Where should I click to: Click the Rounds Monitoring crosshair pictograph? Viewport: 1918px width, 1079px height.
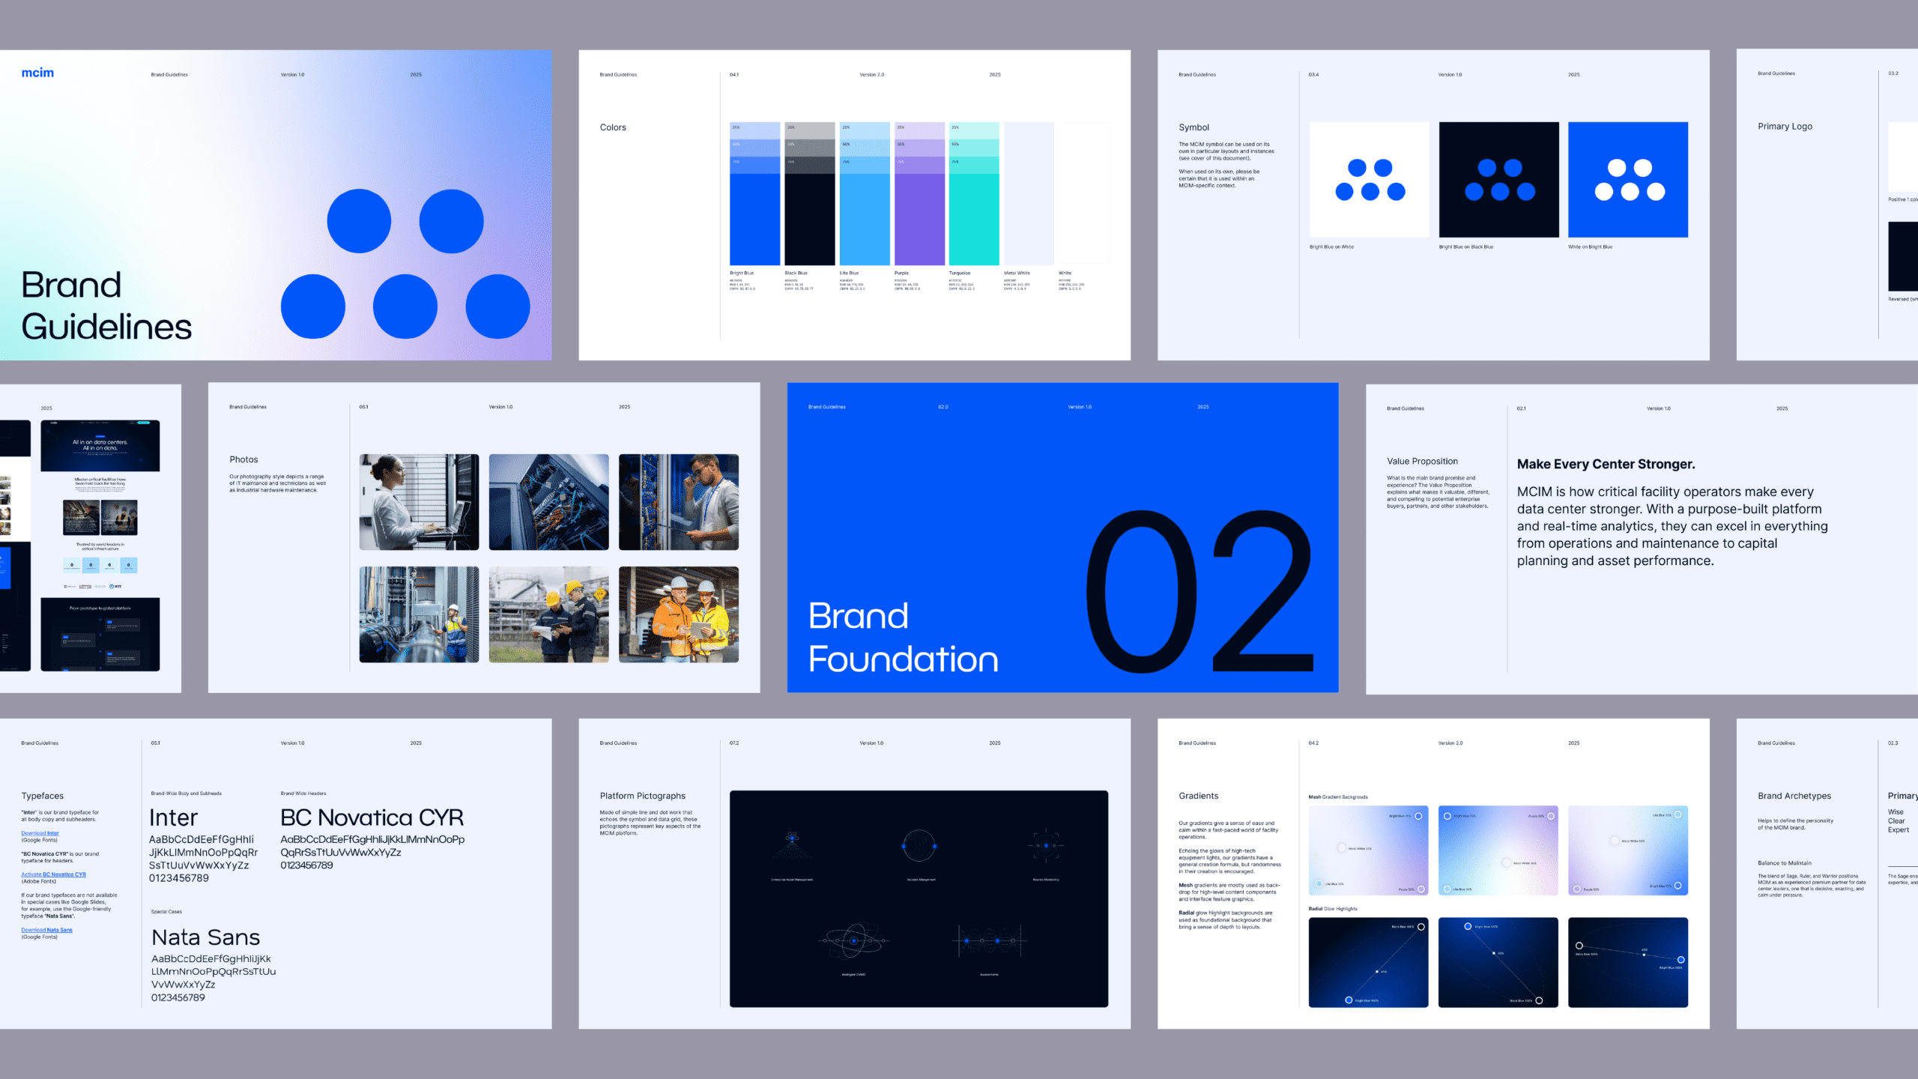[x=1046, y=846]
